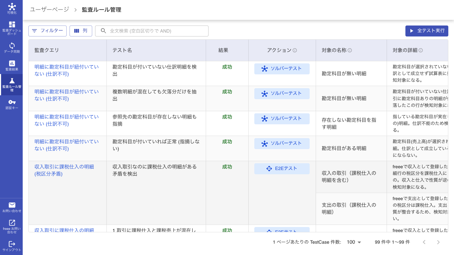This screenshot has height=255, width=454.
Task: Run ソルバーテスト for 参照先の勘定科目が存在しない row
Action: pyautogui.click(x=282, y=119)
